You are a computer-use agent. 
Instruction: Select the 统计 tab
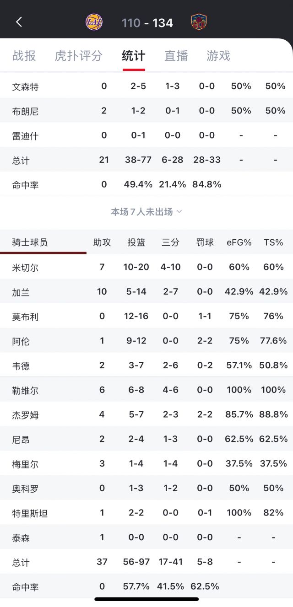click(134, 56)
